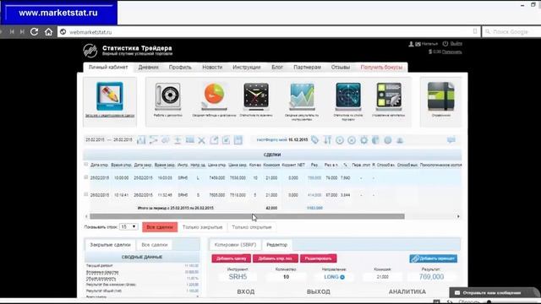This screenshot has height=304, width=541.
Task: Open the dark notebook reference icon
Action: click(441, 96)
